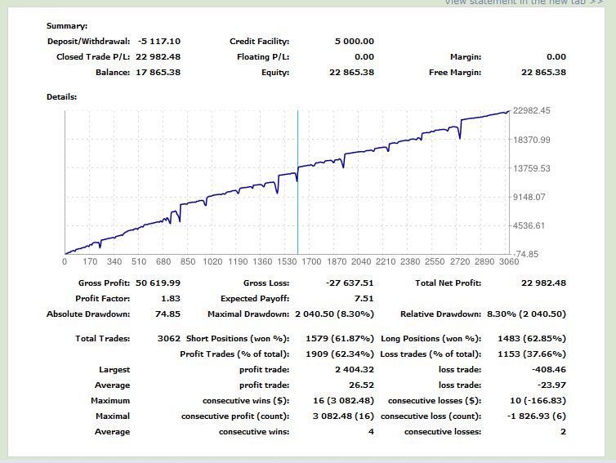Select the Floating P/L value 0.00
The image size is (616, 463).
click(x=364, y=56)
